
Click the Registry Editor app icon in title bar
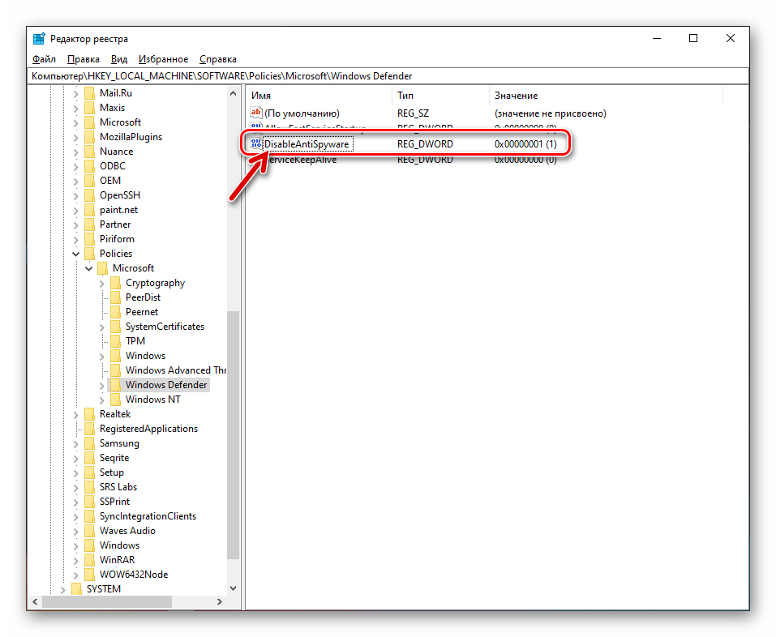tap(39, 39)
